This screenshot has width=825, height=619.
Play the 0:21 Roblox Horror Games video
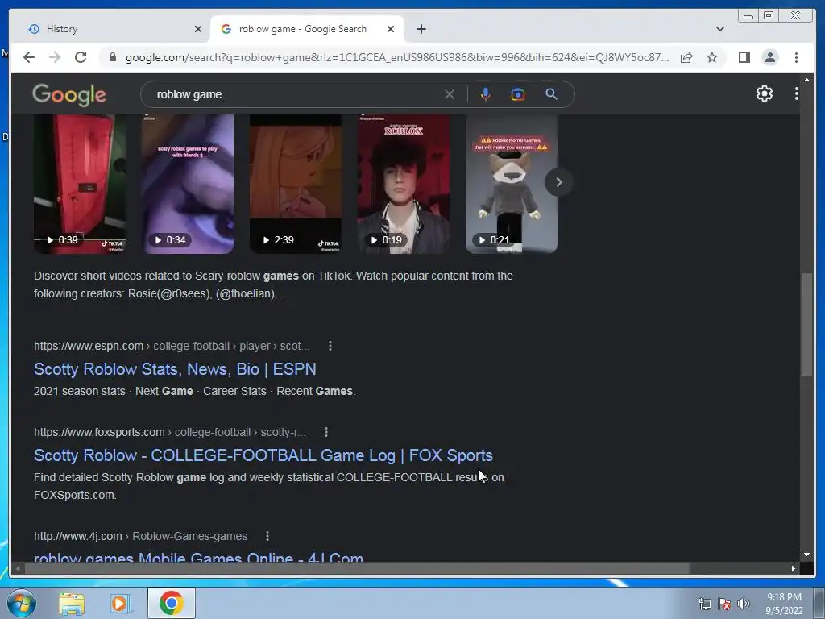coord(512,185)
